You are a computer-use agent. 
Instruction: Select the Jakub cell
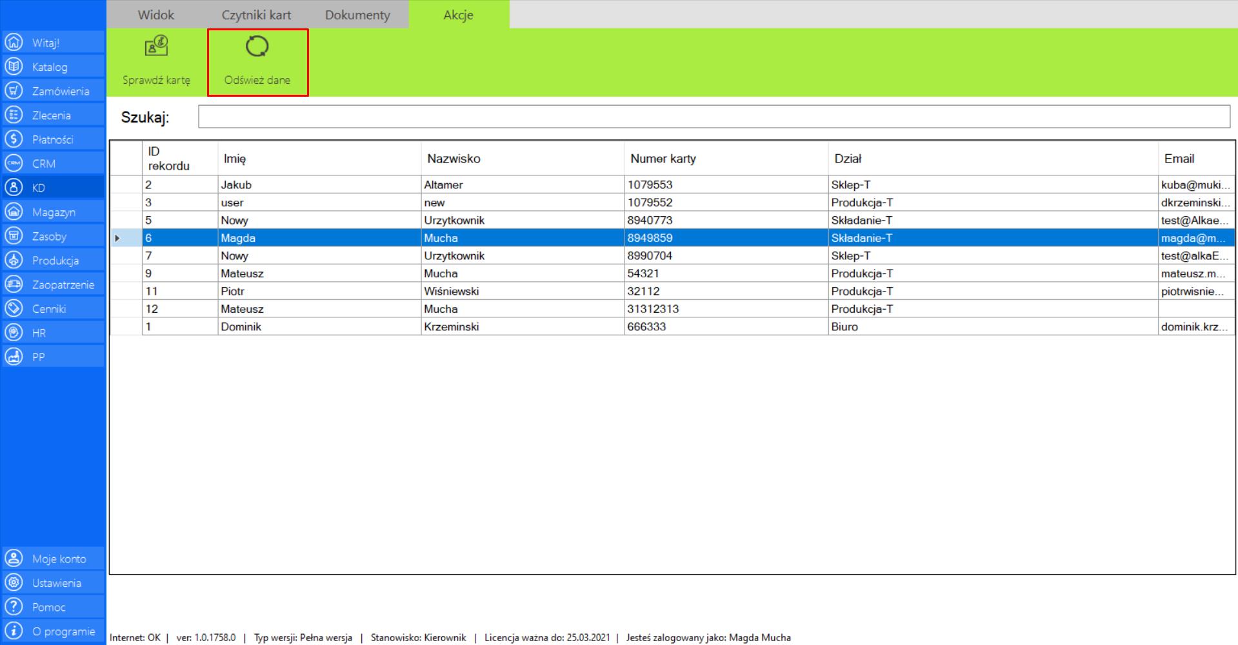(319, 184)
